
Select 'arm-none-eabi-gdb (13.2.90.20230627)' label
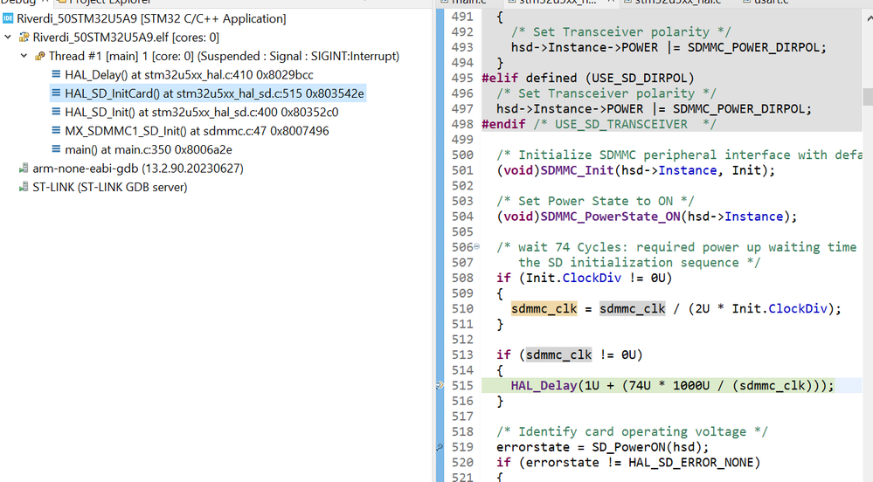pyautogui.click(x=138, y=169)
